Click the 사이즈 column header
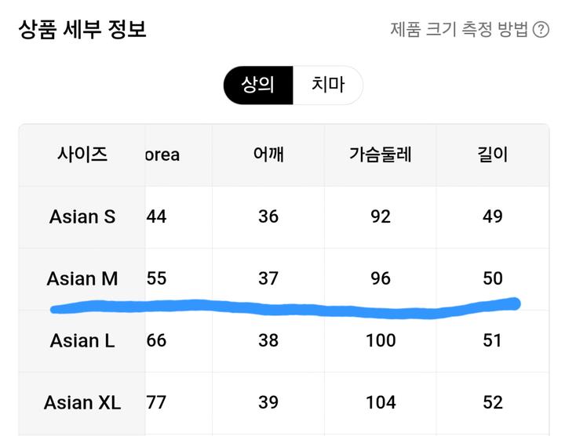Image resolution: width=565 pixels, height=436 pixels. [x=82, y=154]
